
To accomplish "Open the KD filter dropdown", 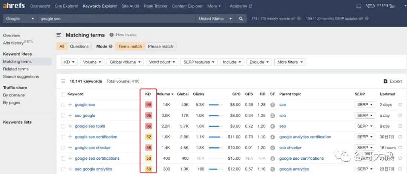I will [x=69, y=62].
